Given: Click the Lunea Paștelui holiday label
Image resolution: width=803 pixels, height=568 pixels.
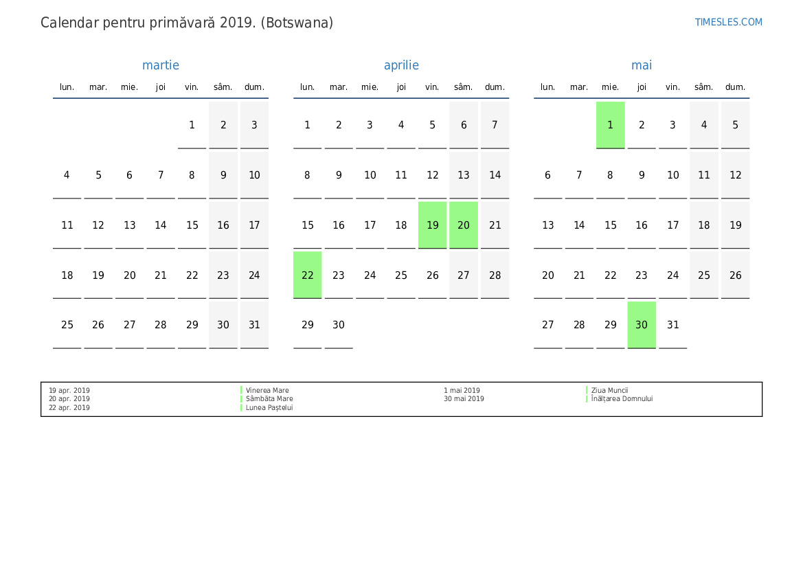Looking at the screenshot, I should click(269, 408).
